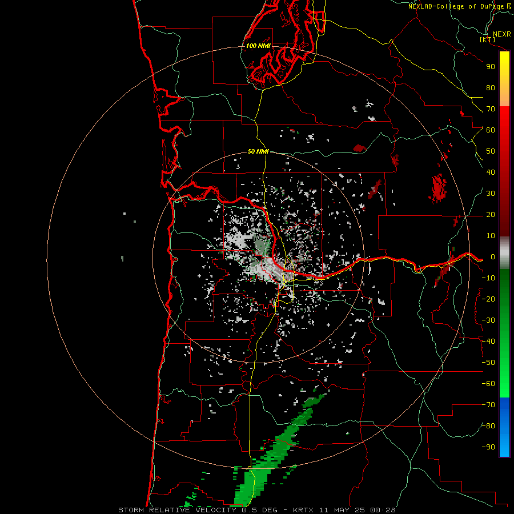Click the "-30" value on the velocity scale
Screen dimensions: 514x514
[488, 320]
